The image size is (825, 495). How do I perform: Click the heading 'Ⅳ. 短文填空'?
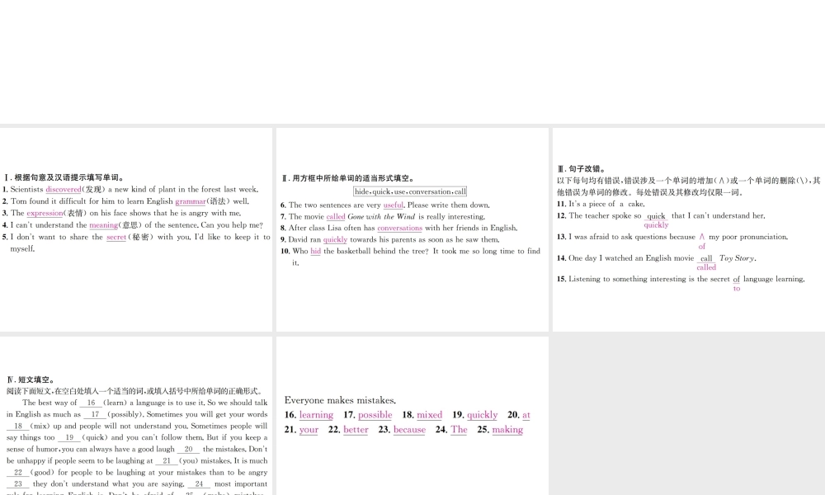pos(31,379)
